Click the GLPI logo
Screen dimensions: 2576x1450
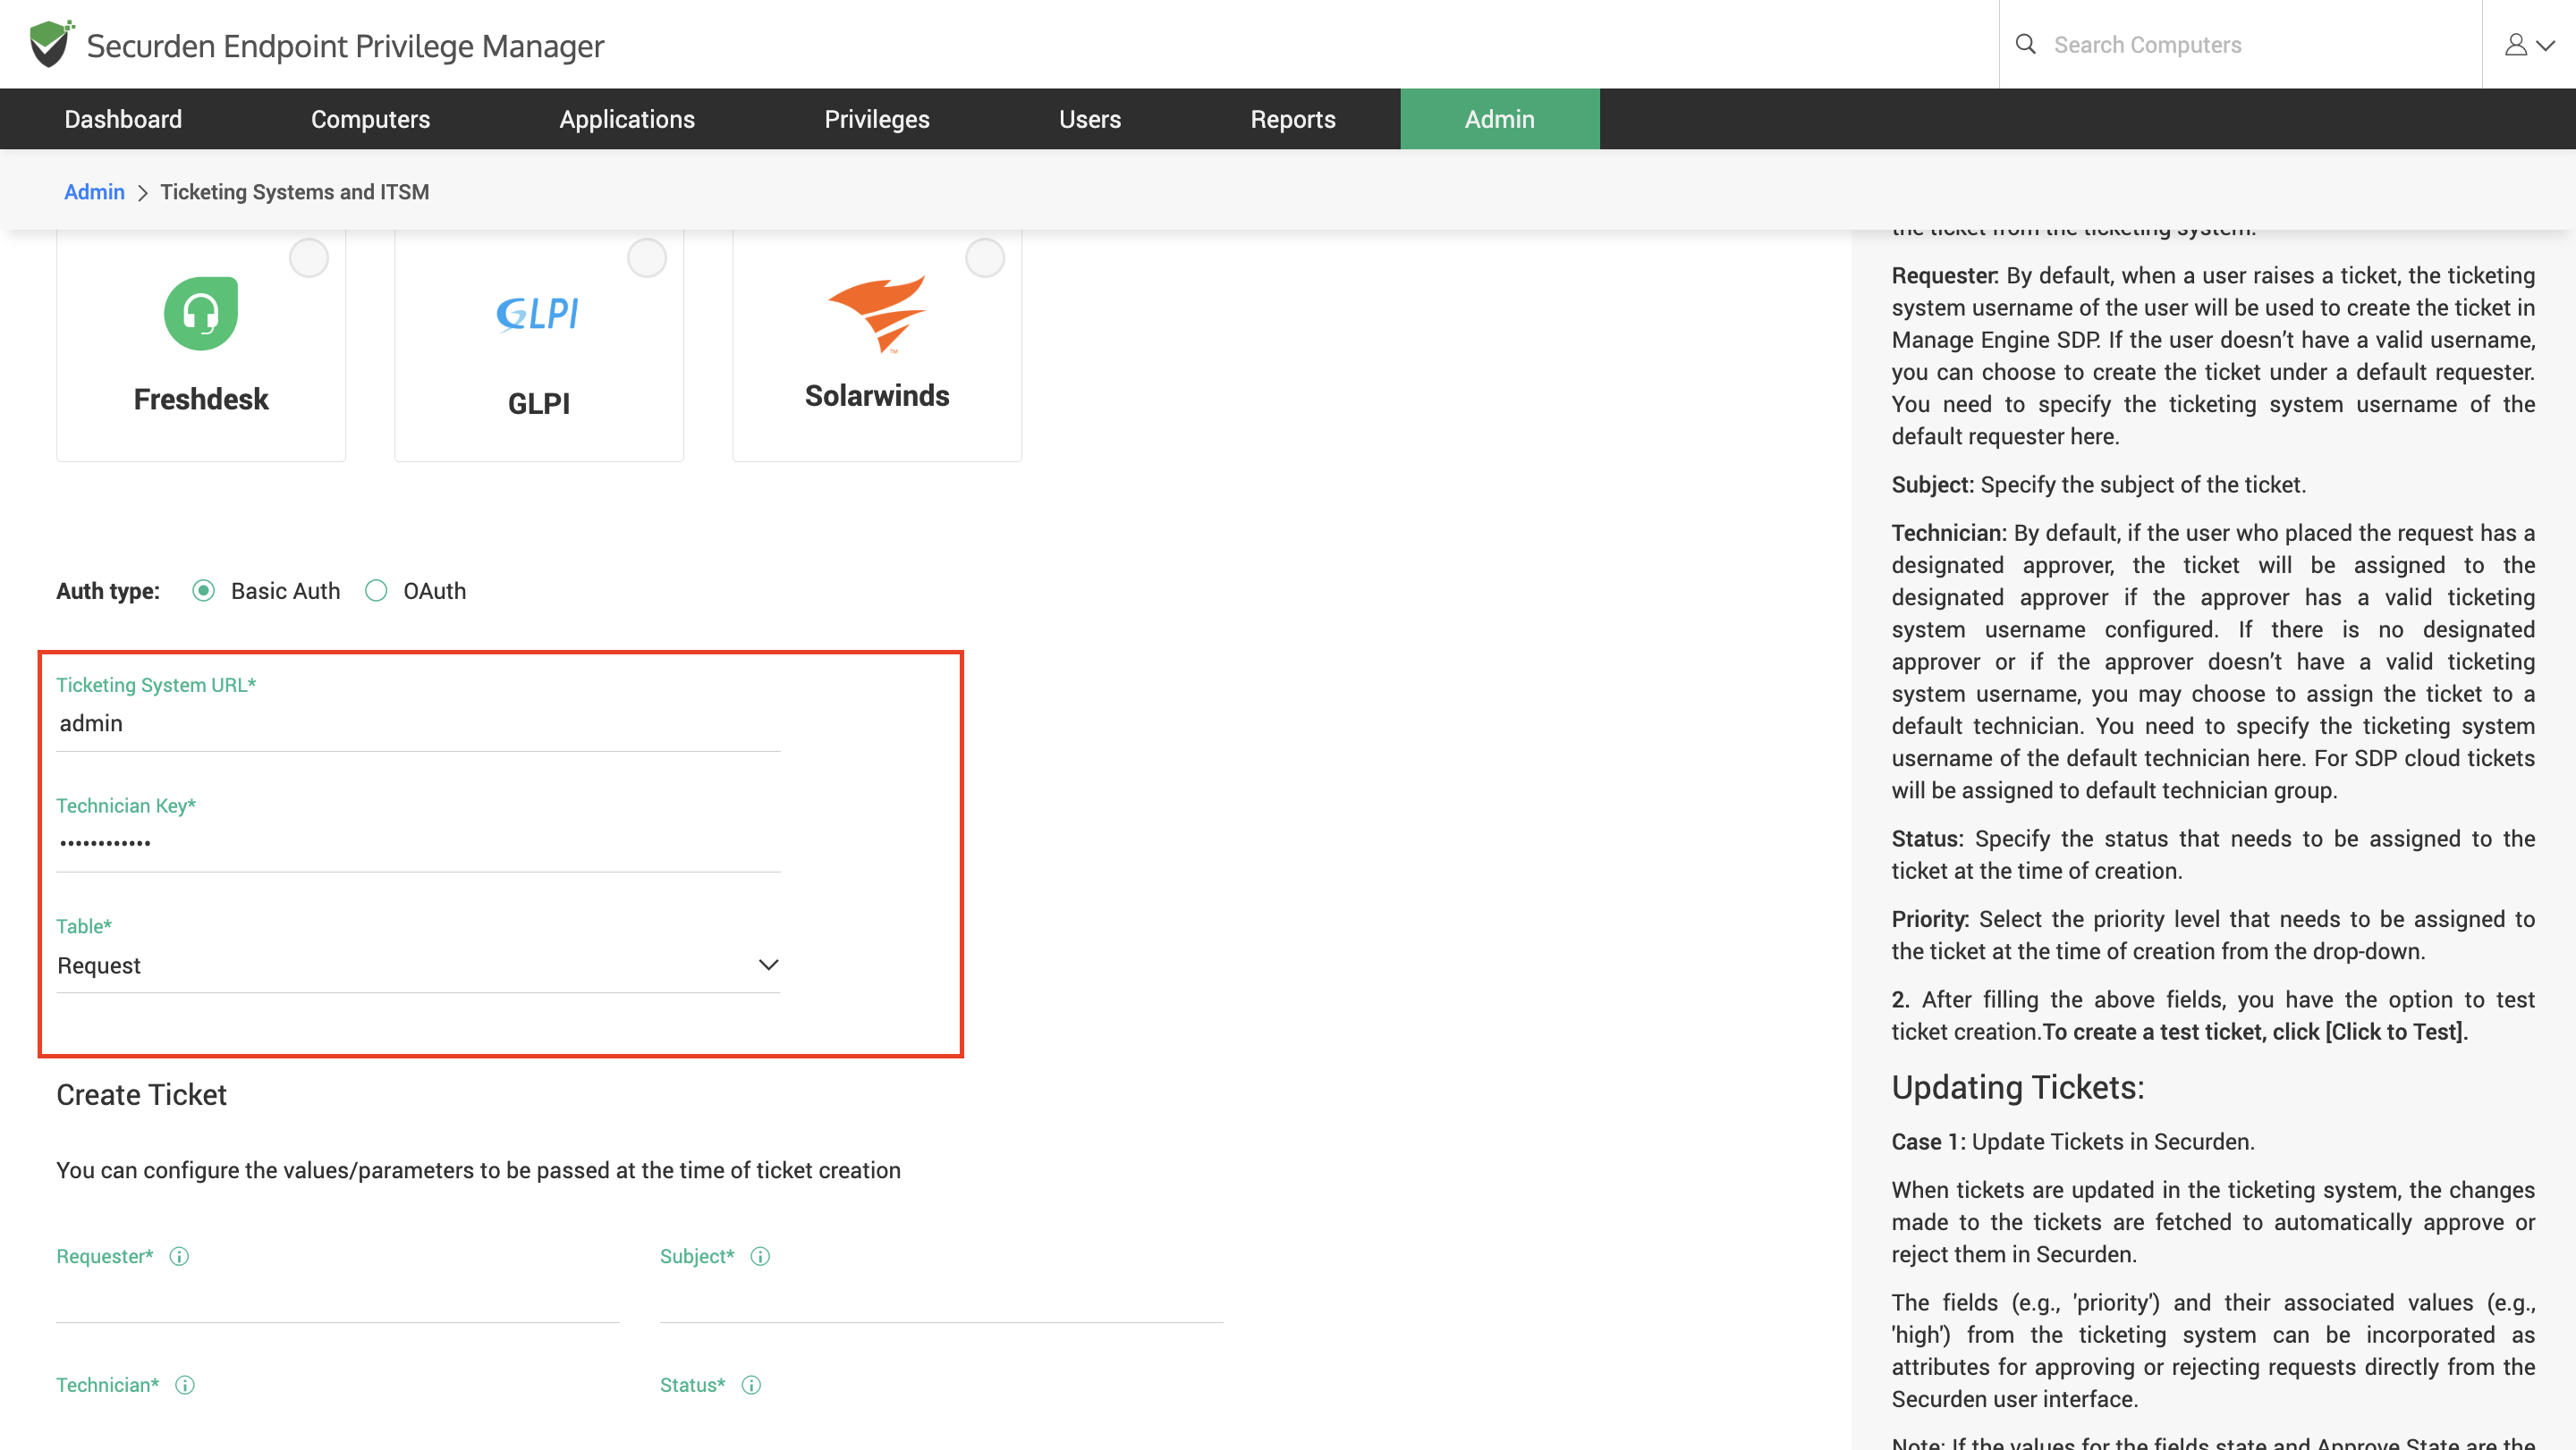[x=538, y=314]
